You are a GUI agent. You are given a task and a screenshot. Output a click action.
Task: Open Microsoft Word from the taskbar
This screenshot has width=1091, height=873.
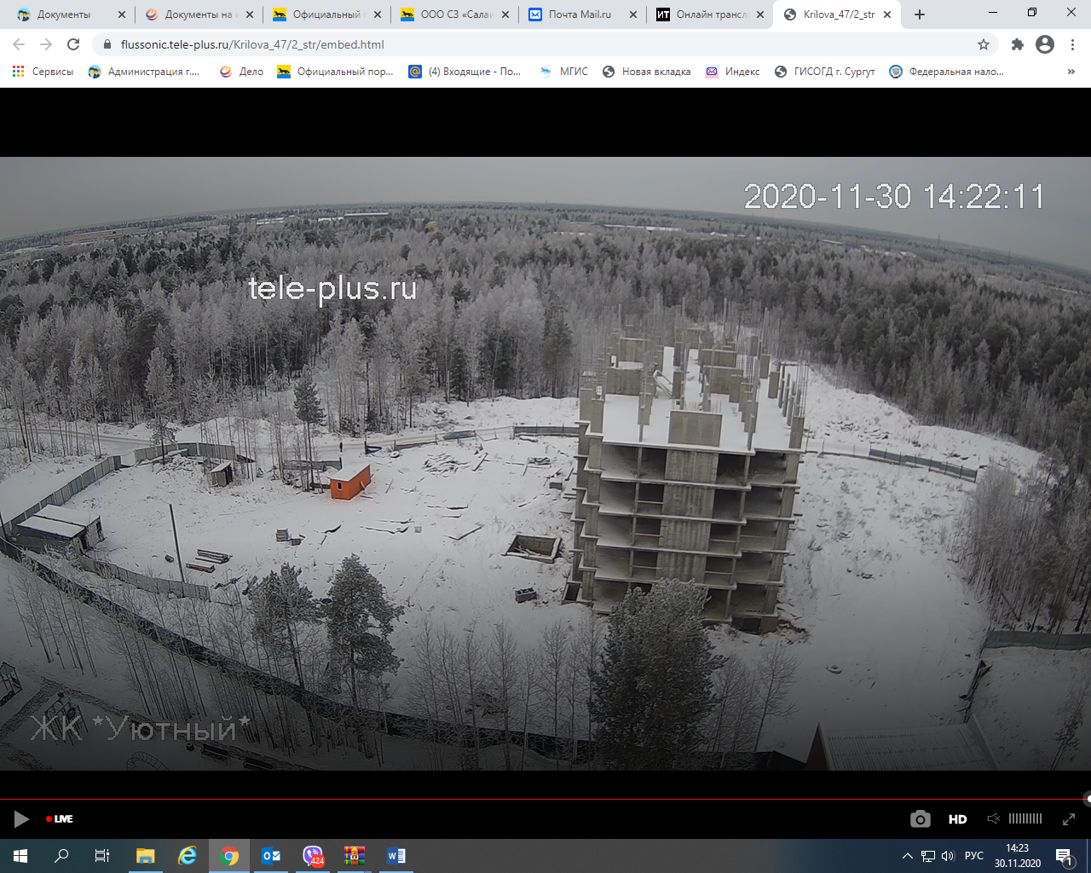(x=396, y=856)
